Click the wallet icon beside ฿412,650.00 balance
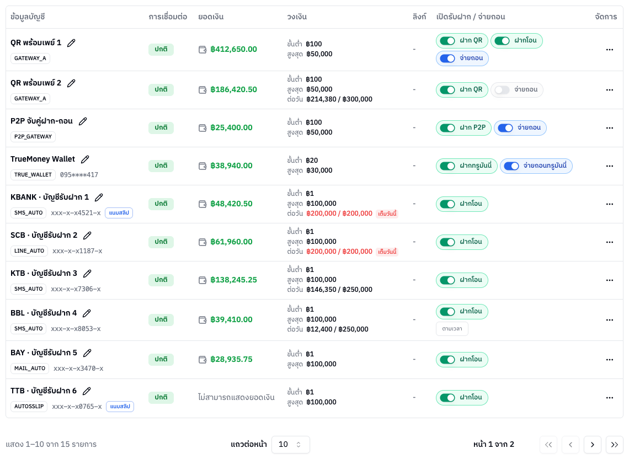This screenshot has height=459, width=629. (x=202, y=49)
